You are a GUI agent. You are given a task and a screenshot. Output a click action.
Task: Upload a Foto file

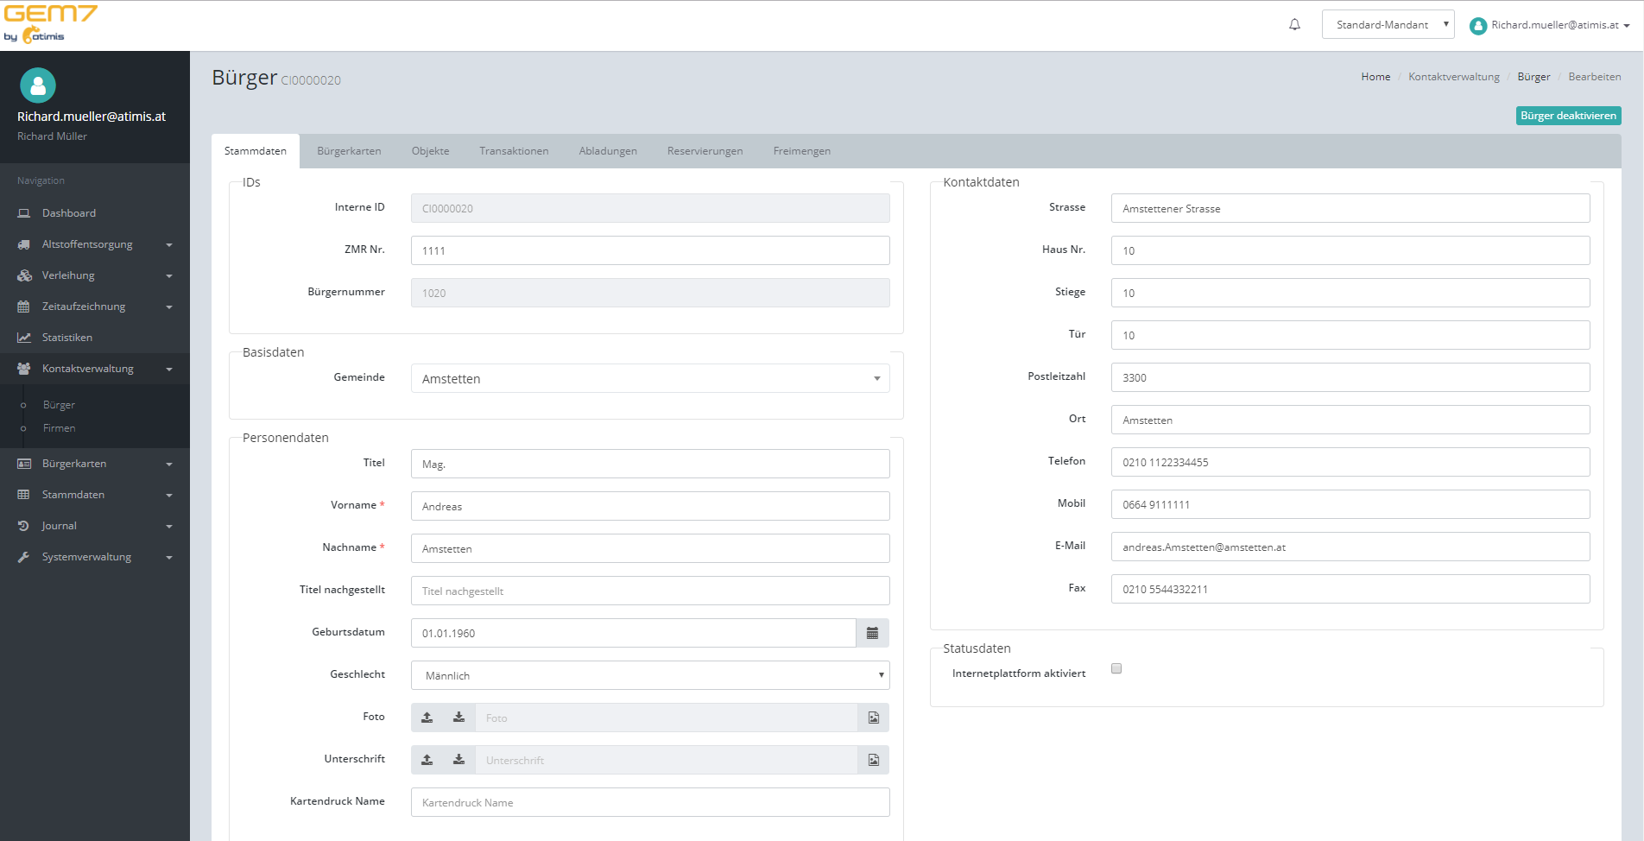point(427,718)
